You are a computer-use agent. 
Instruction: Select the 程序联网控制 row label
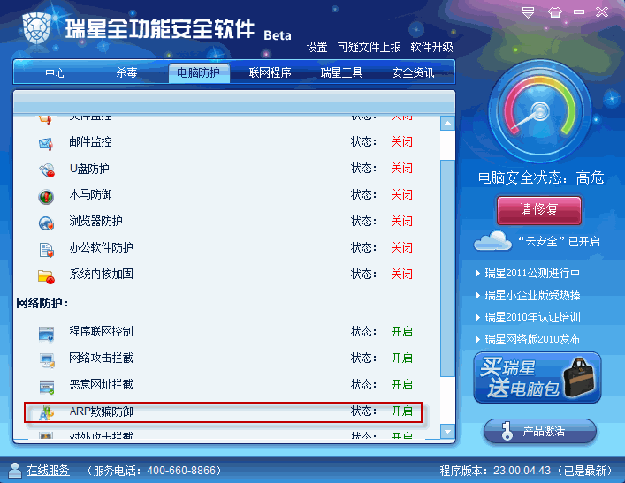click(102, 331)
